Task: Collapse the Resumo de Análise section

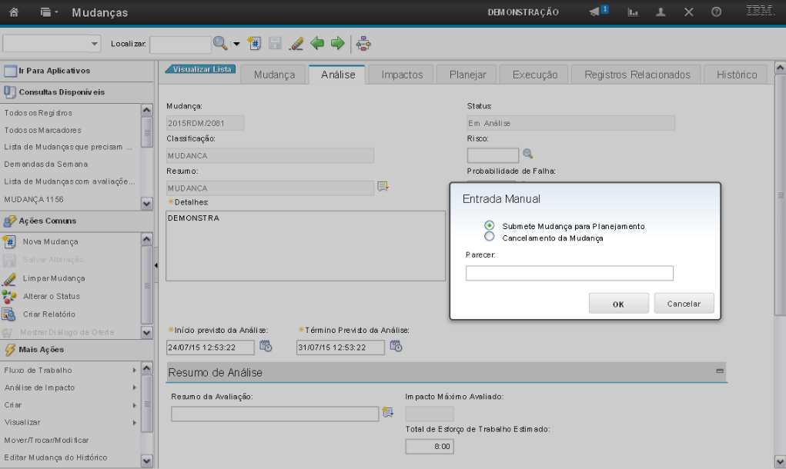Action: coord(720,371)
